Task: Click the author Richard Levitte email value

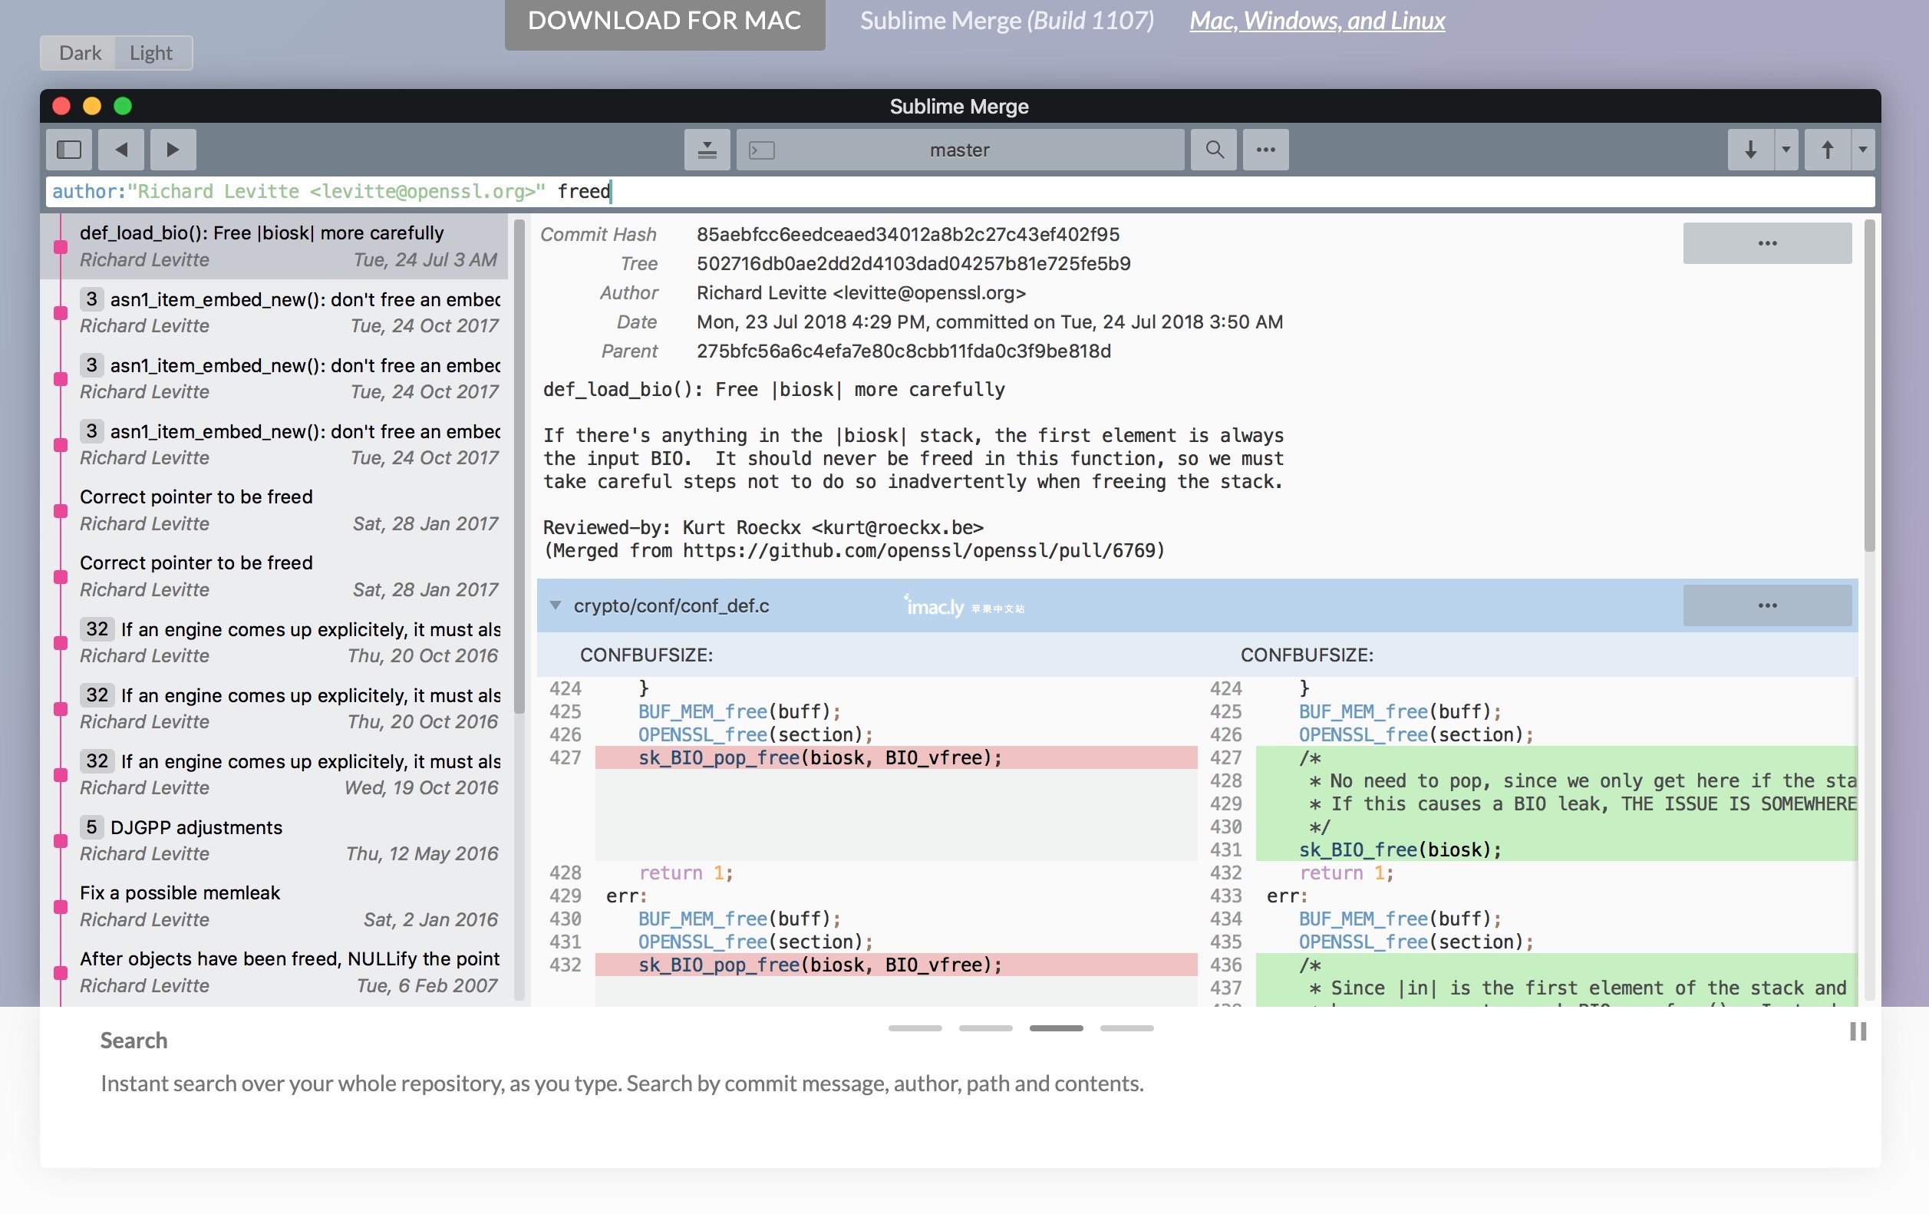Action: click(861, 292)
